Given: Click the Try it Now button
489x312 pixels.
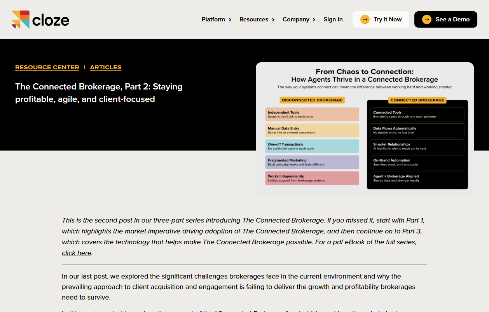Looking at the screenshot, I should [x=381, y=19].
